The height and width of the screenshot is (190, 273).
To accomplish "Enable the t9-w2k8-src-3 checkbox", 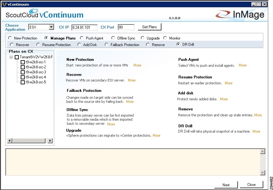I will point(23,72).
